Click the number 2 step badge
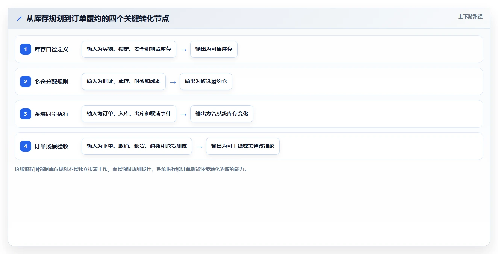This screenshot has width=498, height=254. coord(26,82)
